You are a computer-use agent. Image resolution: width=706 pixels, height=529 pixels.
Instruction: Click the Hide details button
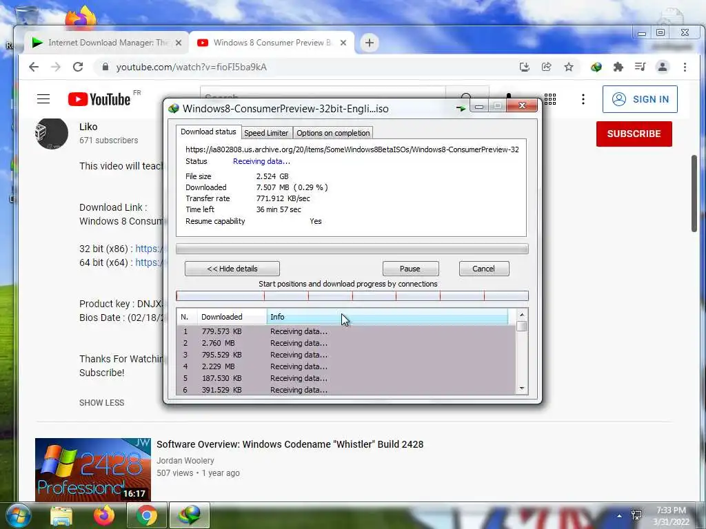click(232, 269)
